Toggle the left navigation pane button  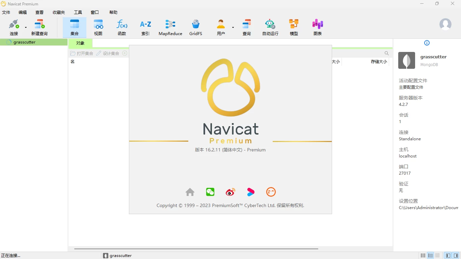coord(448,256)
